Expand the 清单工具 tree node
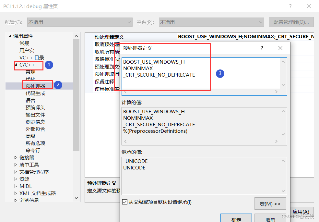 click(x=16, y=165)
